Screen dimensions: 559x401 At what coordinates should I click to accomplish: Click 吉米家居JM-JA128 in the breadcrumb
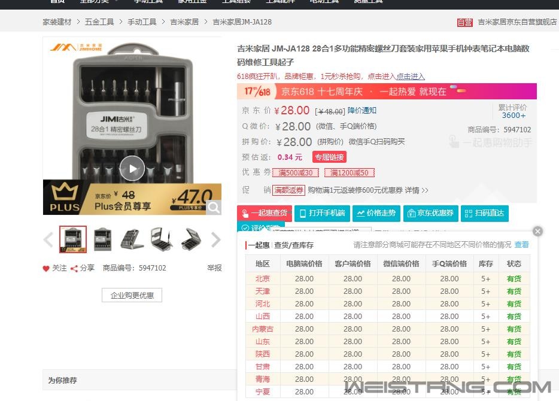[x=242, y=22]
